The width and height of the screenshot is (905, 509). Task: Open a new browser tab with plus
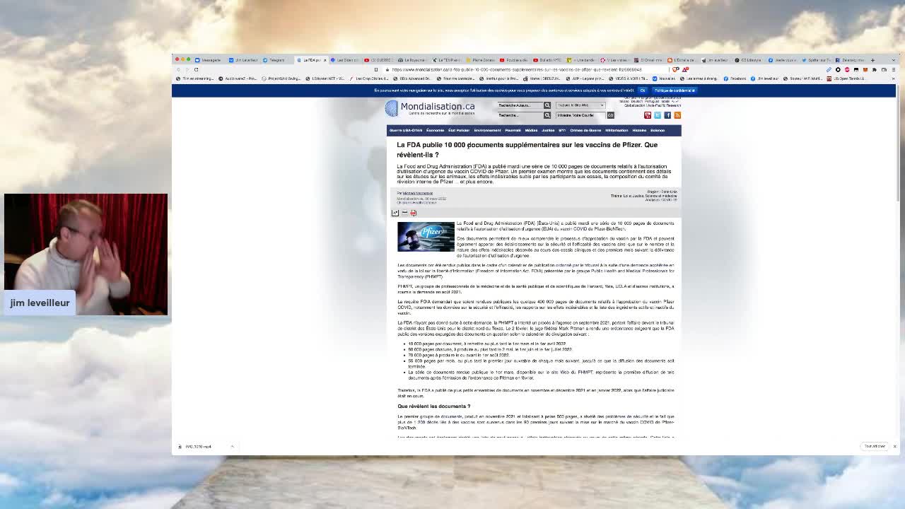872,60
